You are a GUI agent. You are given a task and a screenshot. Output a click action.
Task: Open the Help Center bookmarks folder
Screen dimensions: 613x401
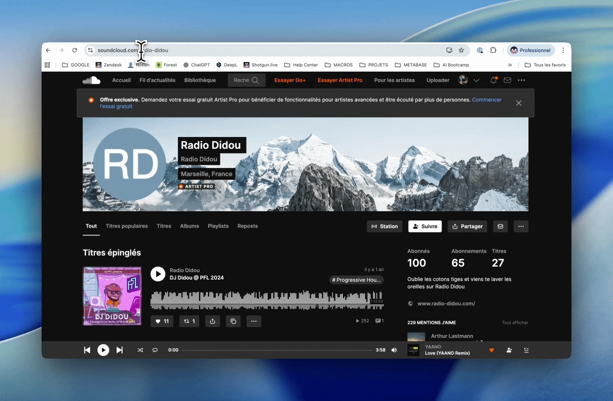click(301, 65)
